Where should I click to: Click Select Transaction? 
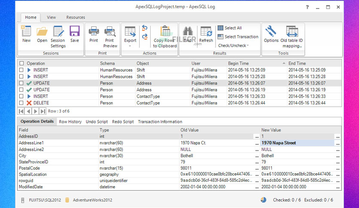tap(238, 37)
